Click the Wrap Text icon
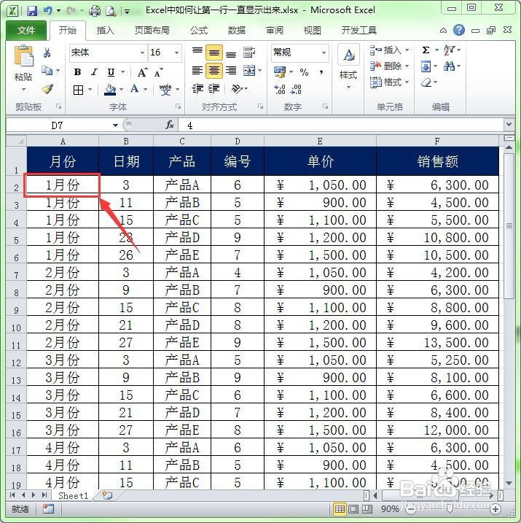This screenshot has height=523, width=521. [x=249, y=53]
